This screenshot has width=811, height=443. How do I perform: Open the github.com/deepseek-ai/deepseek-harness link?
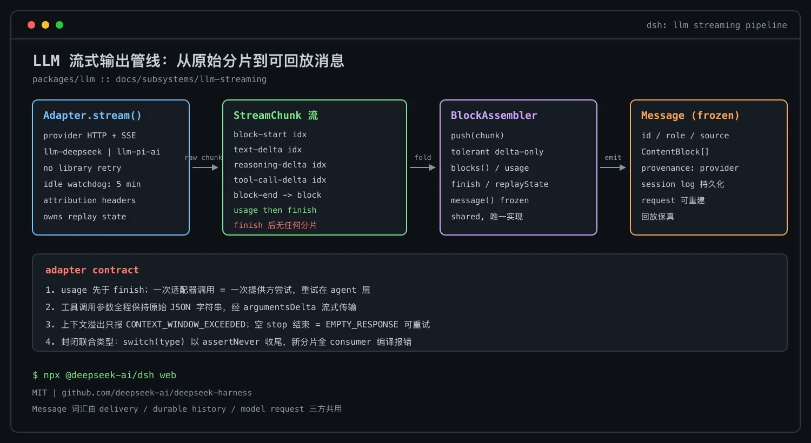157,393
